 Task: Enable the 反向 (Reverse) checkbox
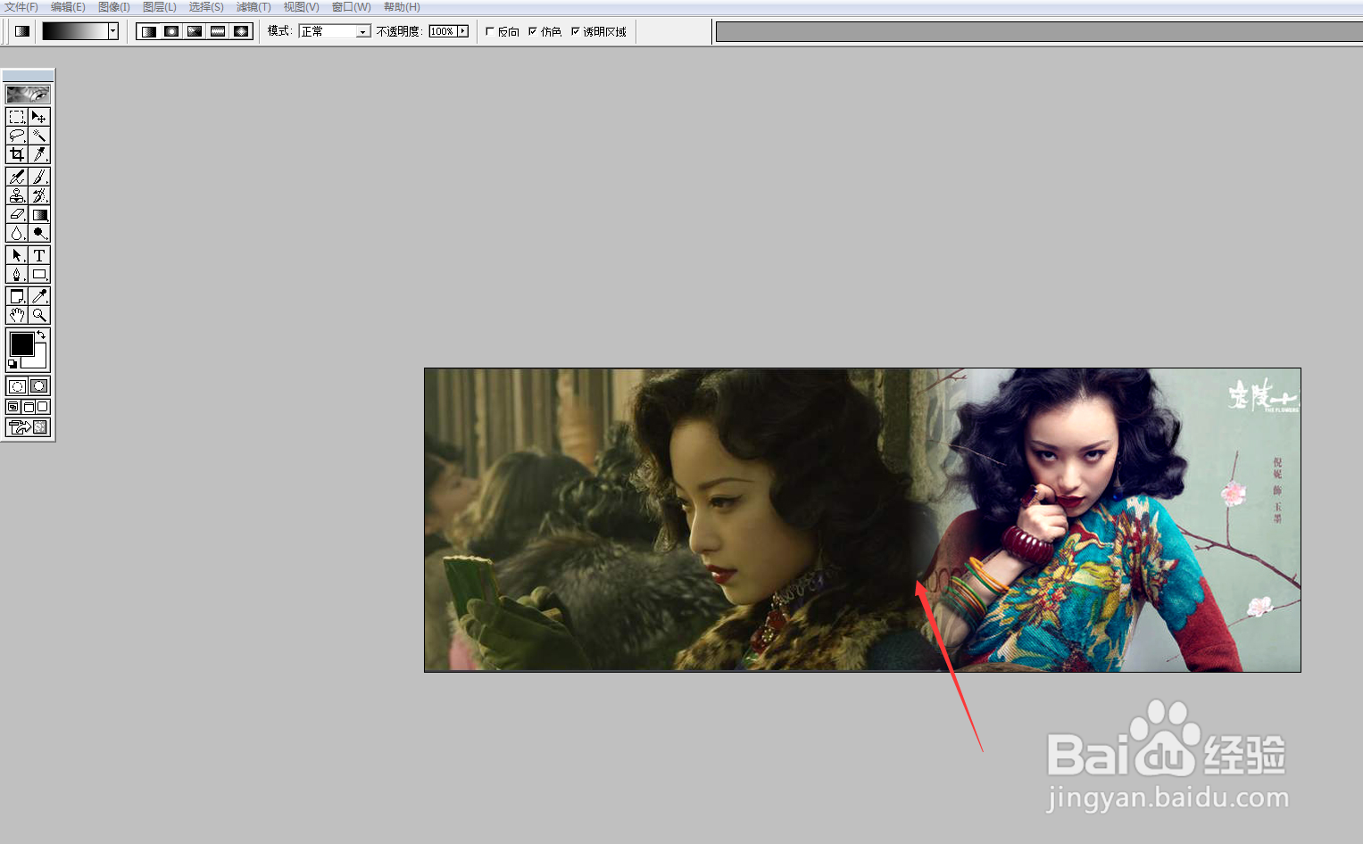490,31
